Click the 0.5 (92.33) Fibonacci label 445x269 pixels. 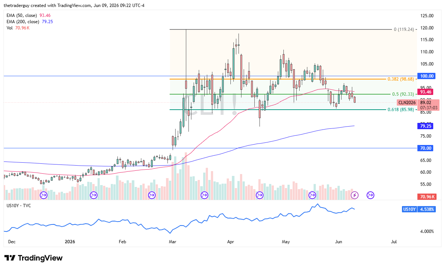(x=403, y=94)
